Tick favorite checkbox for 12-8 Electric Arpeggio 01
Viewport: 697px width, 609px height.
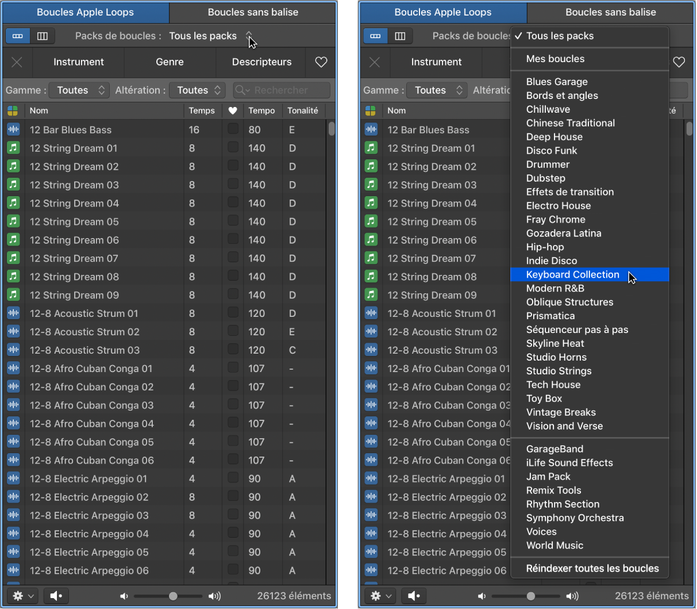point(233,478)
